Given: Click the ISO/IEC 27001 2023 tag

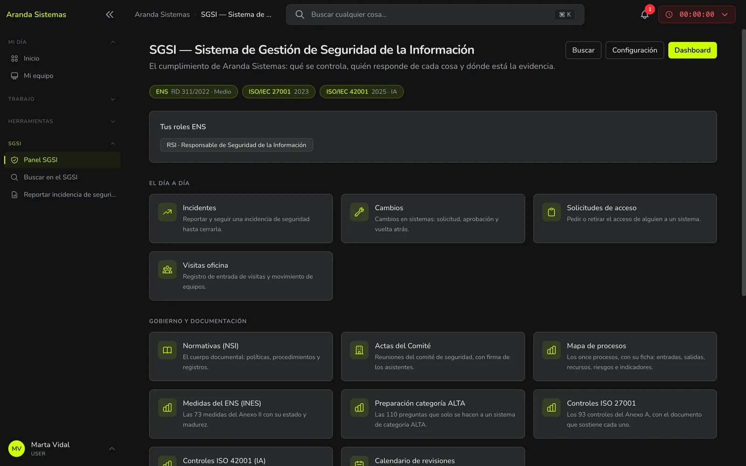Looking at the screenshot, I should pyautogui.click(x=279, y=92).
